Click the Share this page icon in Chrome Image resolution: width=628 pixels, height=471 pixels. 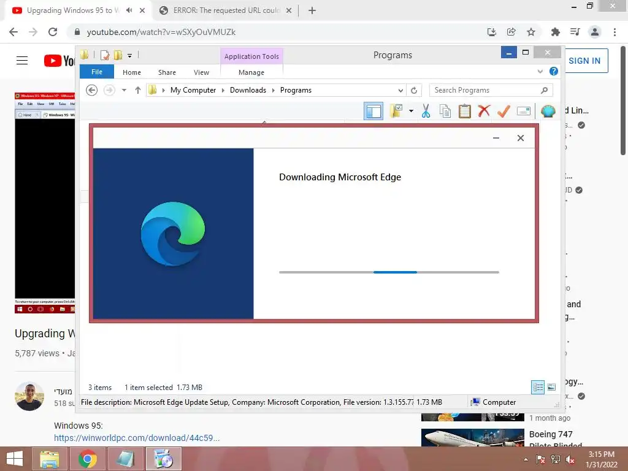tap(511, 32)
